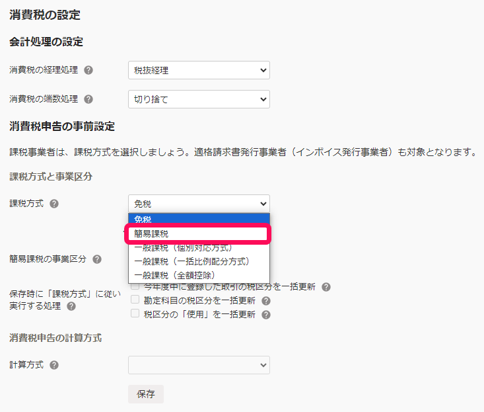Open help icon next to 実行する処理
484x412 pixels.
(71, 306)
